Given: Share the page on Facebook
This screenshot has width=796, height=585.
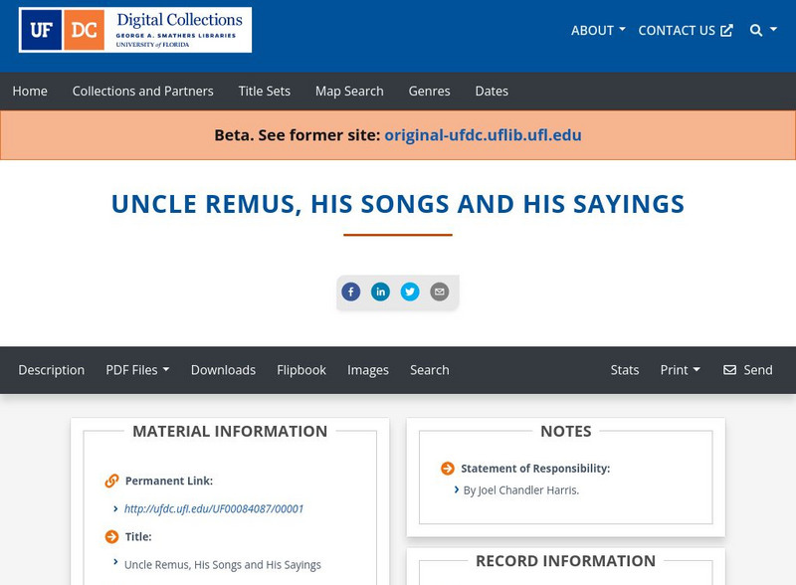Looking at the screenshot, I should (351, 292).
